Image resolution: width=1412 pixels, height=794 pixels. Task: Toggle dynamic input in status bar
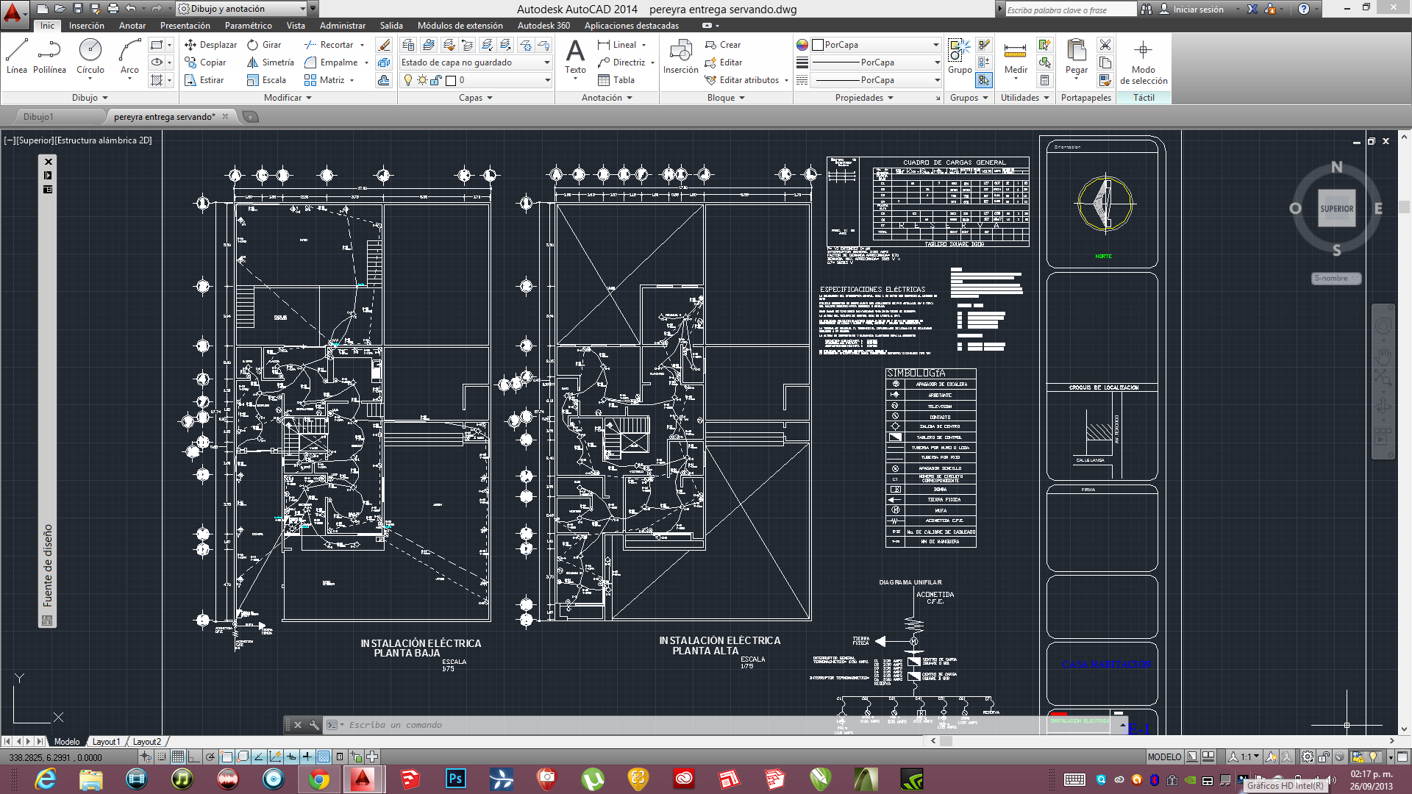pyautogui.click(x=291, y=757)
